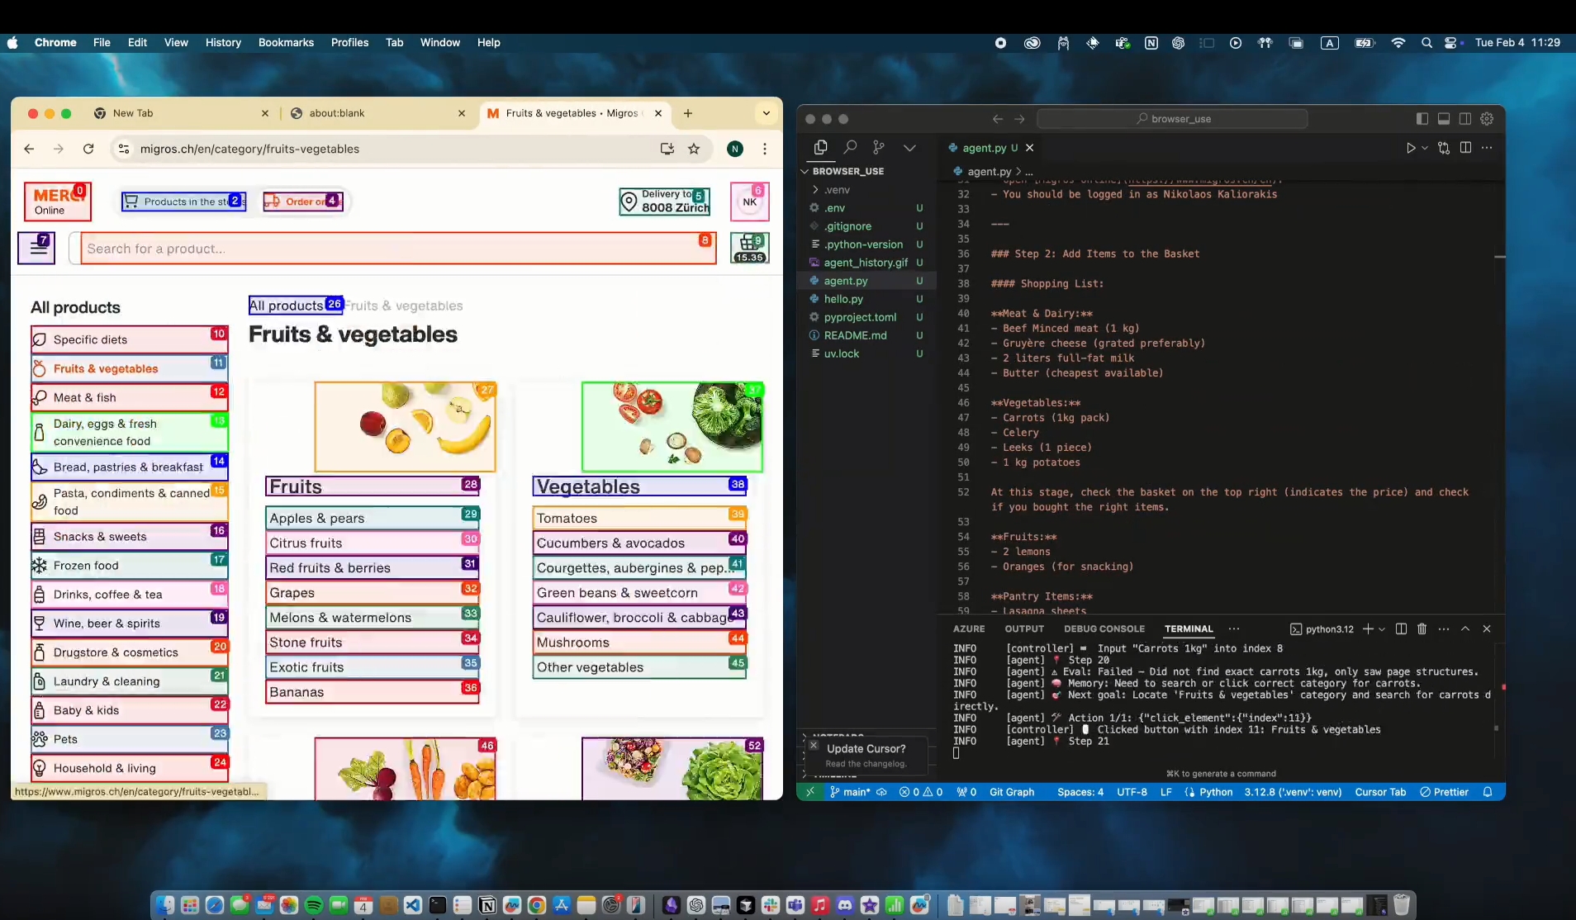Click the install app icon in address bar
The width and height of the screenshot is (1576, 920).
coord(667,149)
